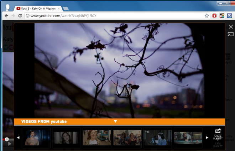Open the thumbnail of person at studio microphone
This screenshot has width=235, height=151.
(x=157, y=138)
